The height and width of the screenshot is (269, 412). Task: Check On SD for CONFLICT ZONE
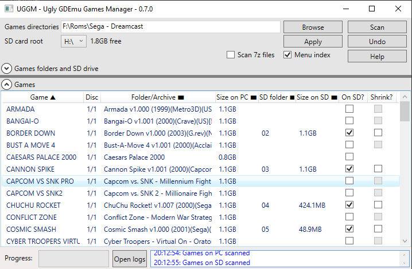349,217
